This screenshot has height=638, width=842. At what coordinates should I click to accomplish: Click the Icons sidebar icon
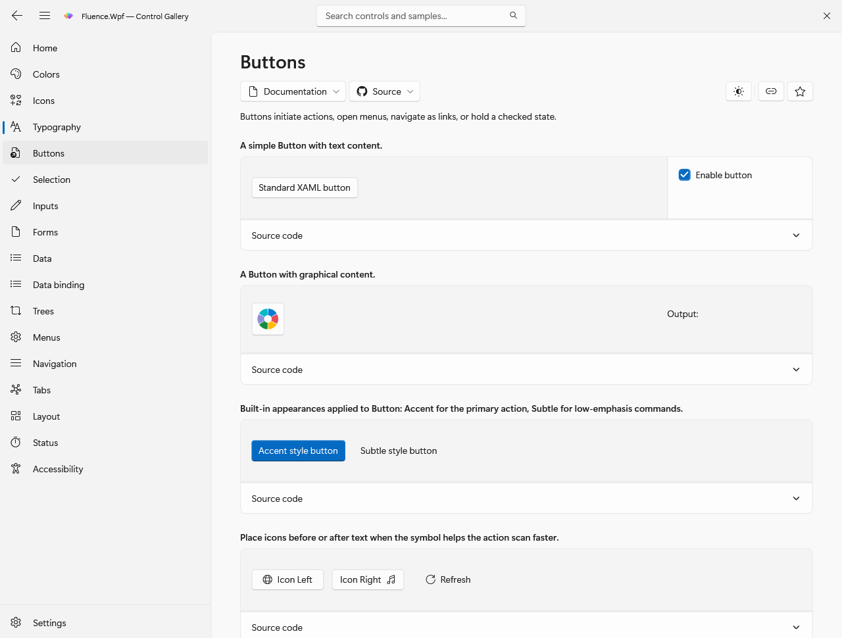16,100
